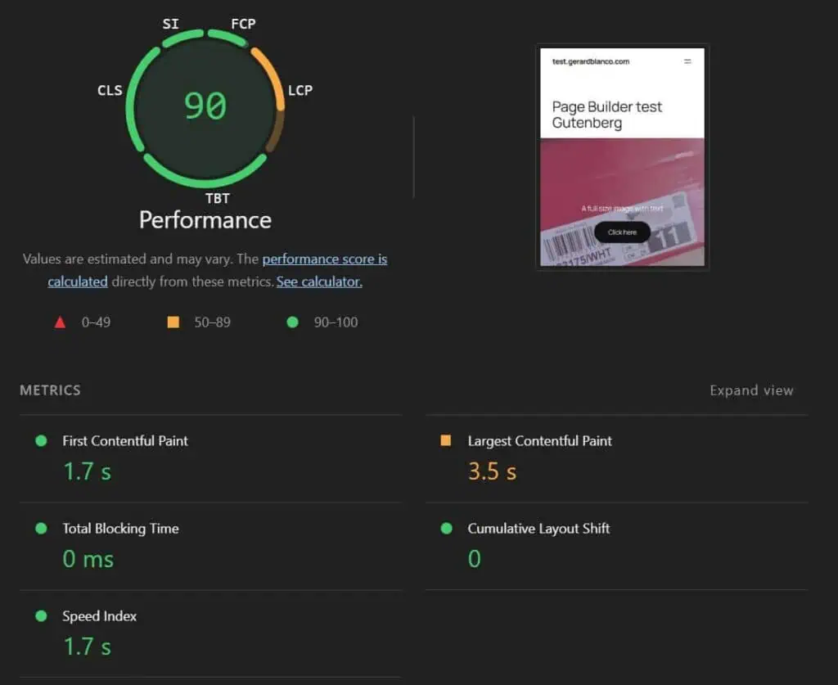Click the FCP label on the gauge
The image size is (838, 685).
243,24
